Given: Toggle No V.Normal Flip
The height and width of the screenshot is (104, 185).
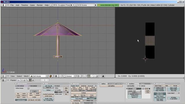Looking at the screenshot, I should pyautogui.click(x=48, y=100).
